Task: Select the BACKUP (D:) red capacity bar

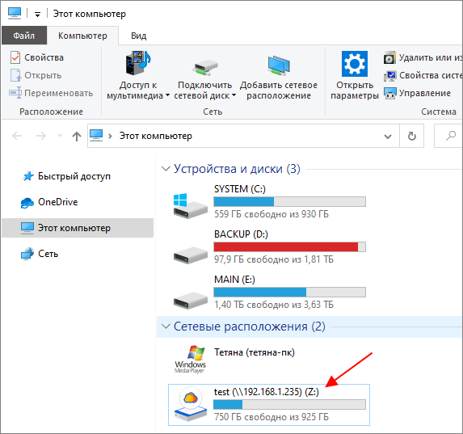Action: coord(289,247)
